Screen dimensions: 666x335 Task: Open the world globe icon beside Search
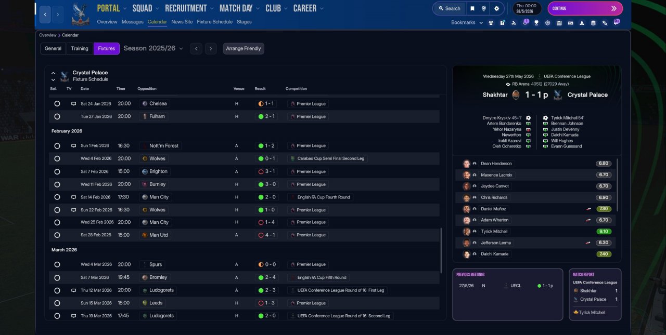484,8
